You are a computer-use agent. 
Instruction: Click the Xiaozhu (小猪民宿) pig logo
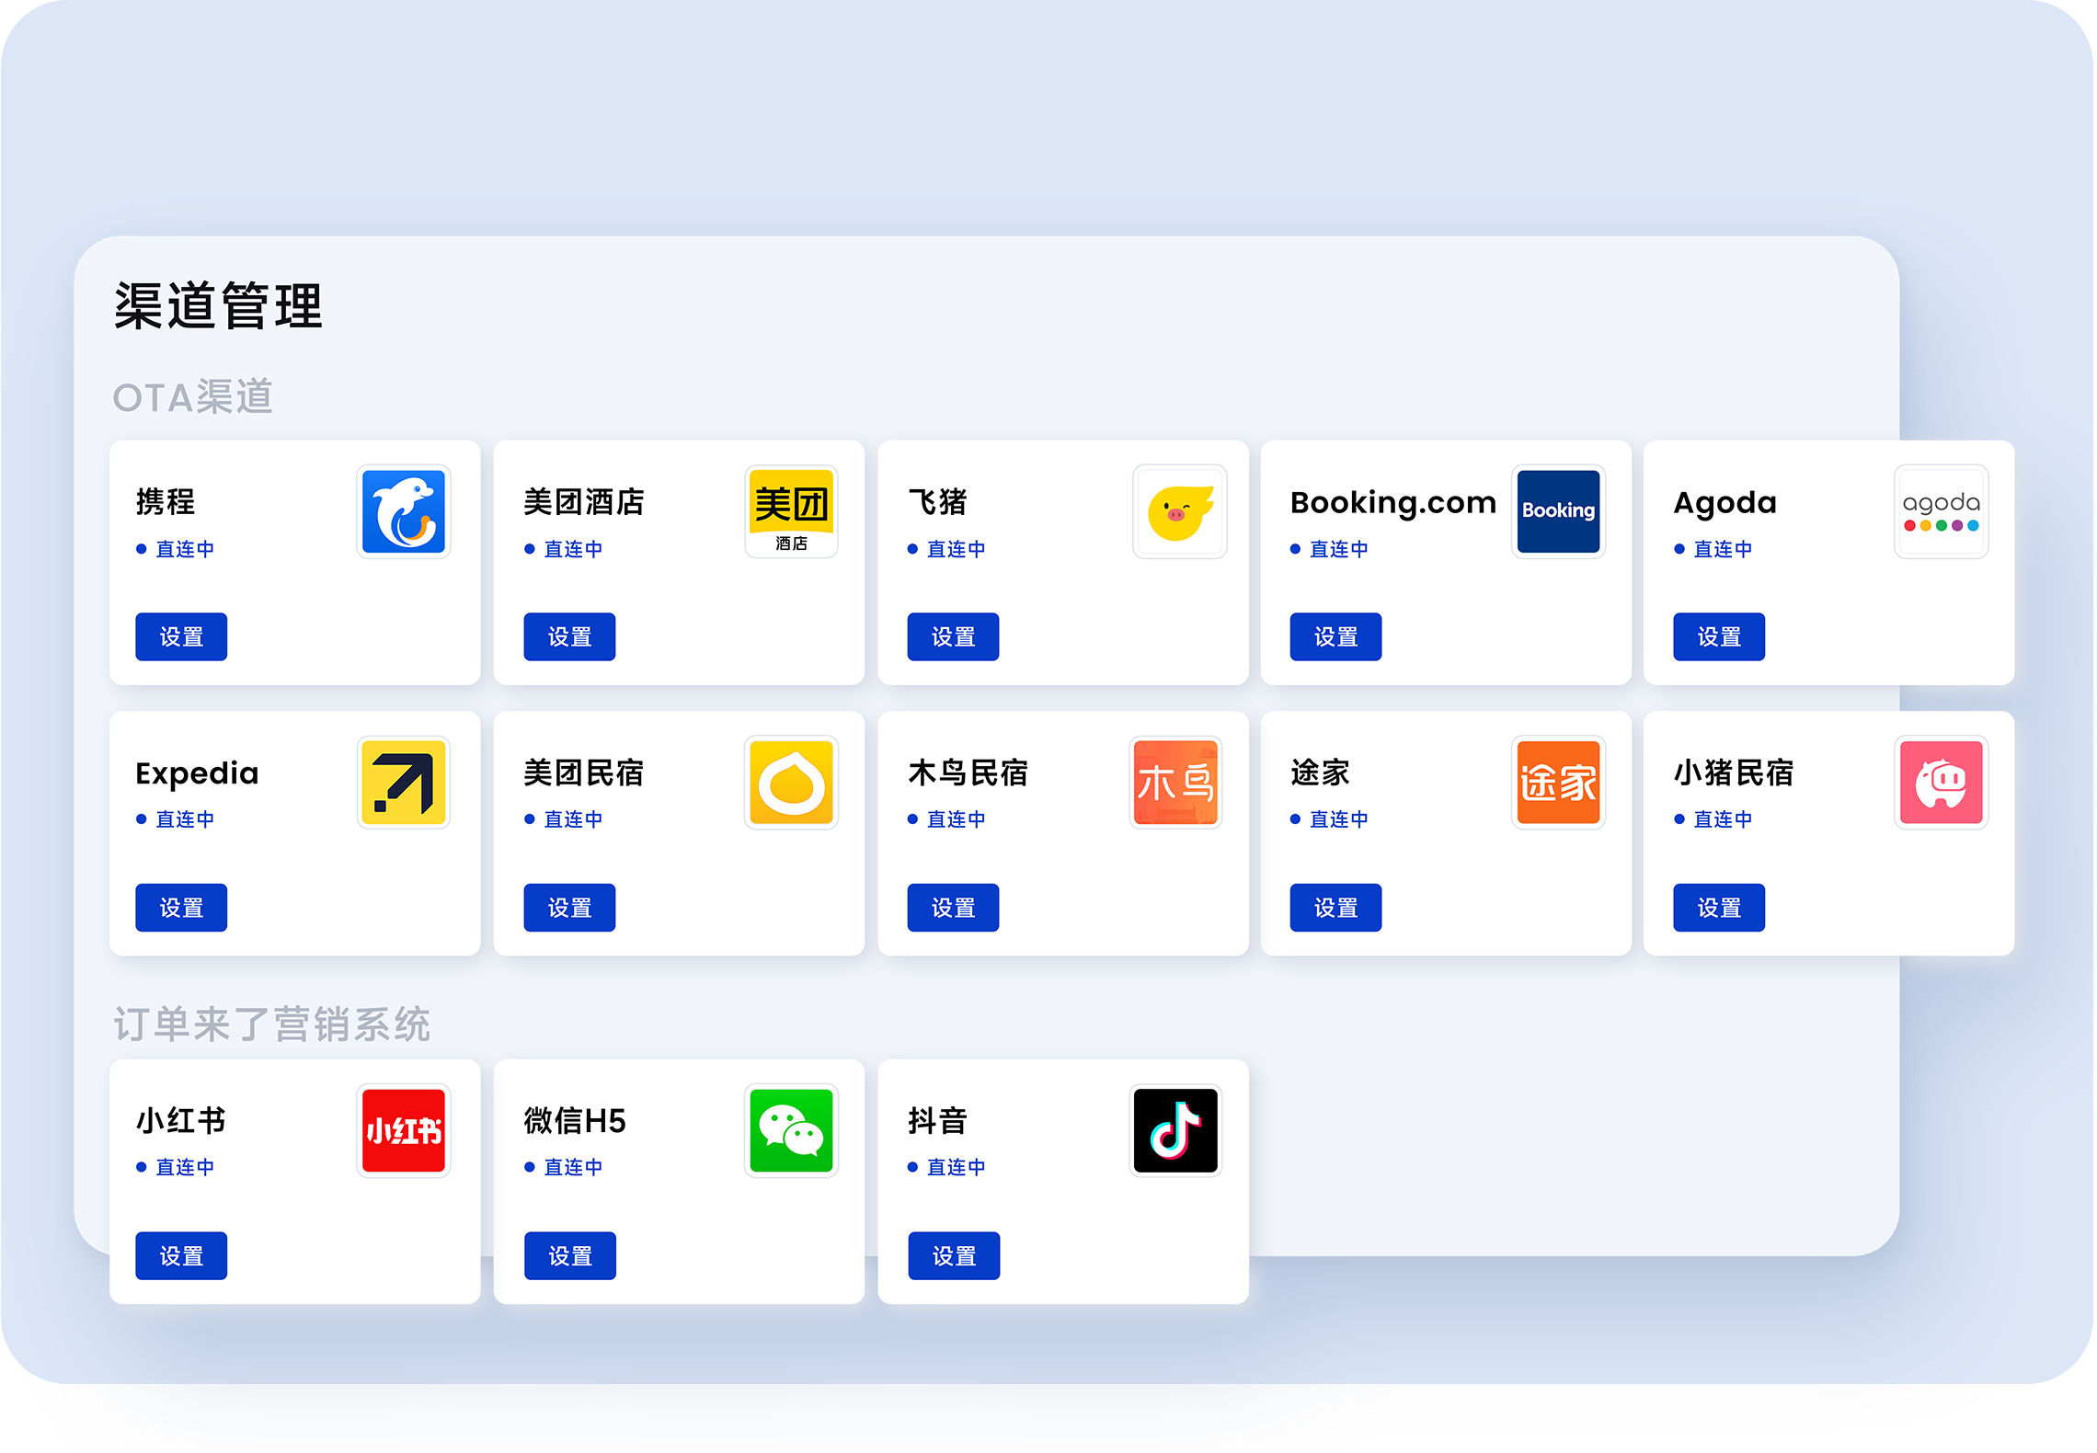pyautogui.click(x=1941, y=783)
